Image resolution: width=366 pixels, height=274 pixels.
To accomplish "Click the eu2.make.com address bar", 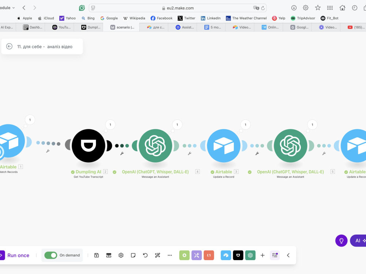I will [178, 8].
